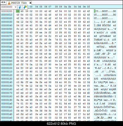Click row offset 00000060
The image size is (123, 126).
pos(7,32)
